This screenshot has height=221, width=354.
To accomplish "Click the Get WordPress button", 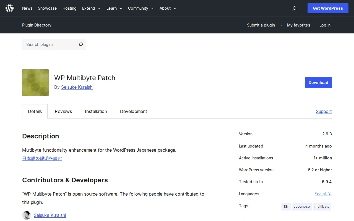I will pos(328,8).
